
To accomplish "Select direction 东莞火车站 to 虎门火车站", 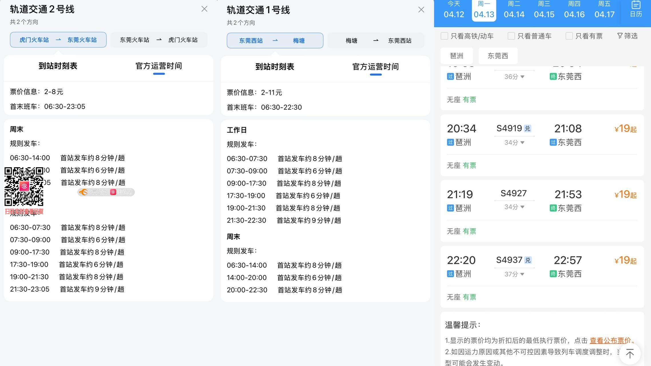I will click(159, 40).
